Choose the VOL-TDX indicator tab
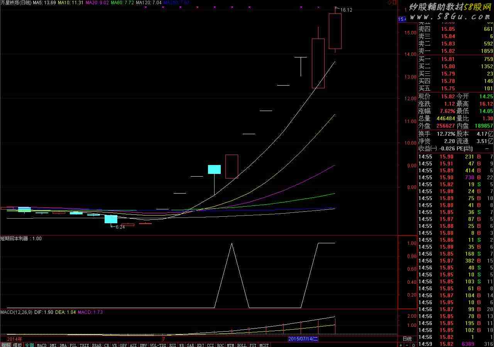The width and height of the screenshot is (494, 347). tap(158, 345)
